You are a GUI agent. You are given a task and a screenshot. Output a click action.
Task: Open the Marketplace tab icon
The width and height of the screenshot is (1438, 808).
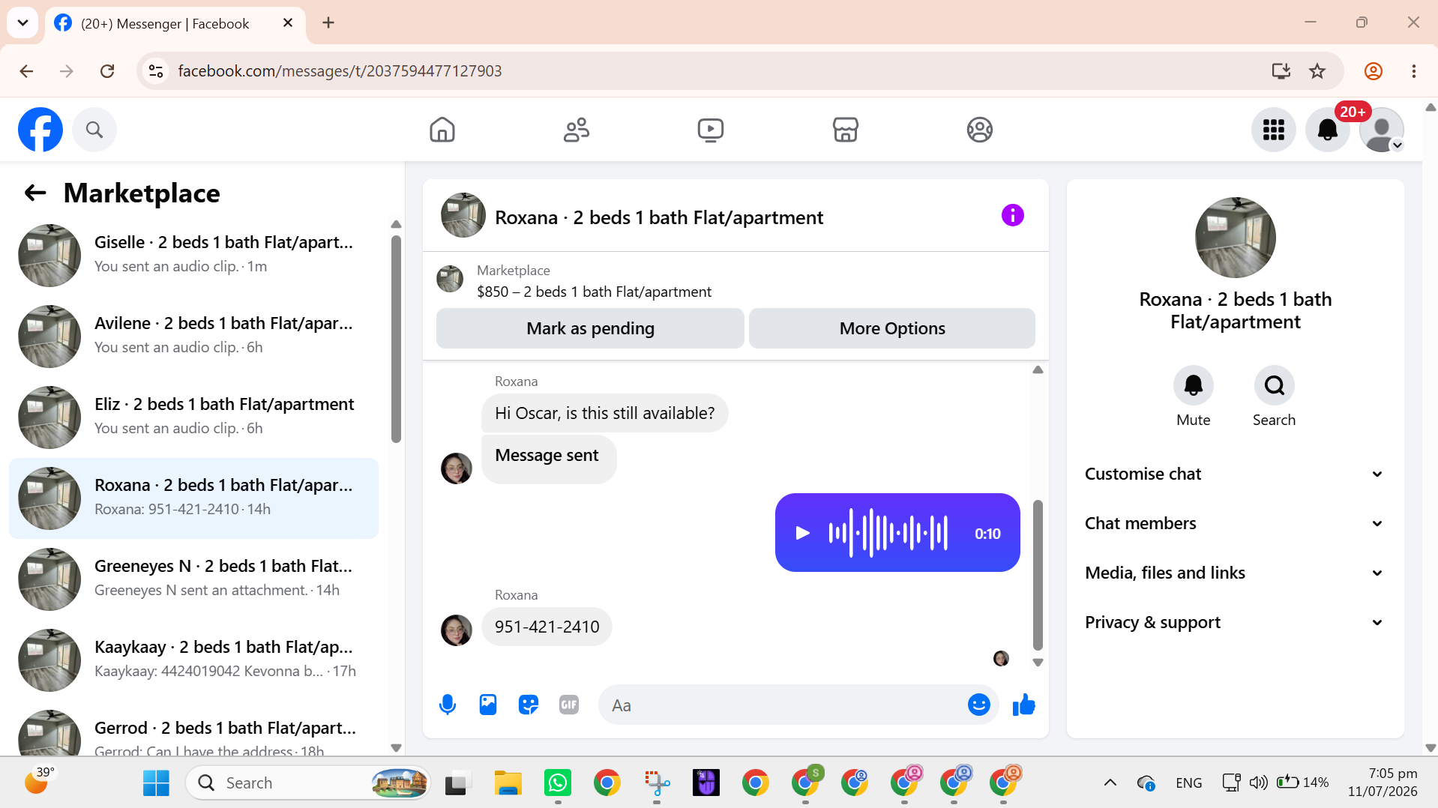[x=845, y=130]
